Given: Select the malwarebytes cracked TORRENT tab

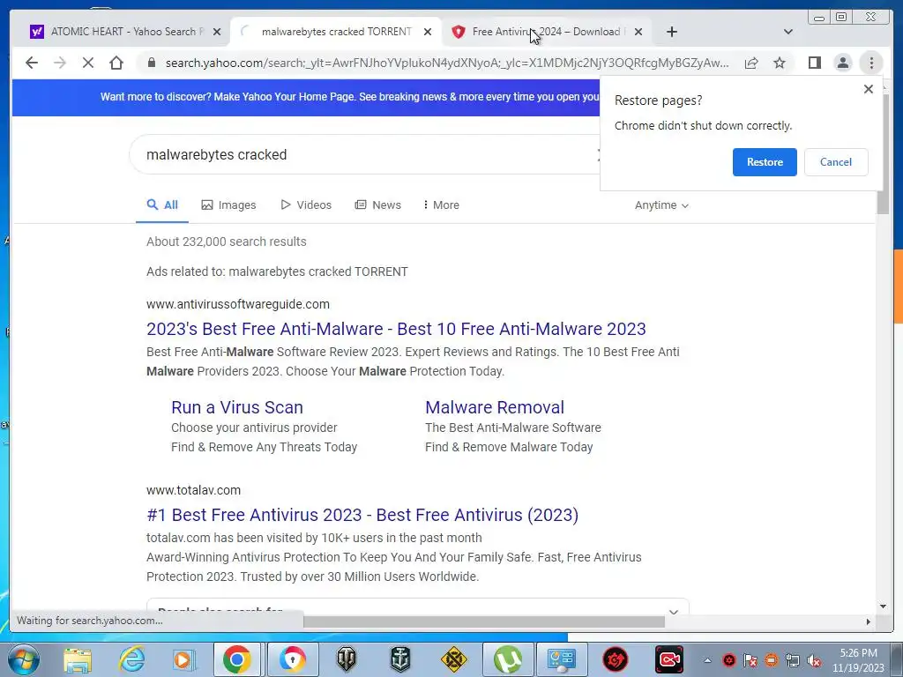Looking at the screenshot, I should pos(336,32).
